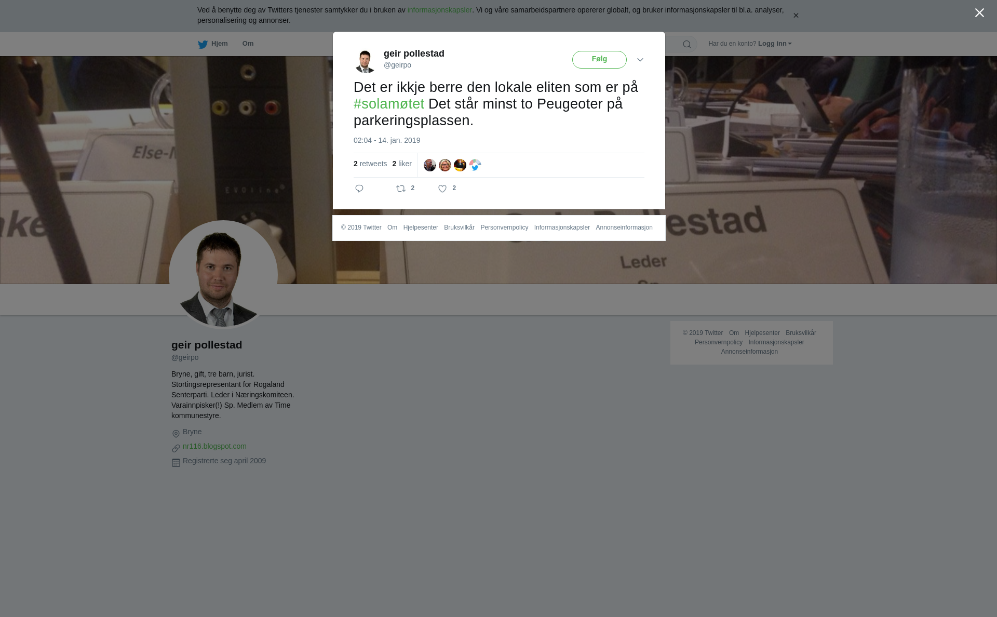Open the Logg inn dropdown
The image size is (997, 617).
775,44
